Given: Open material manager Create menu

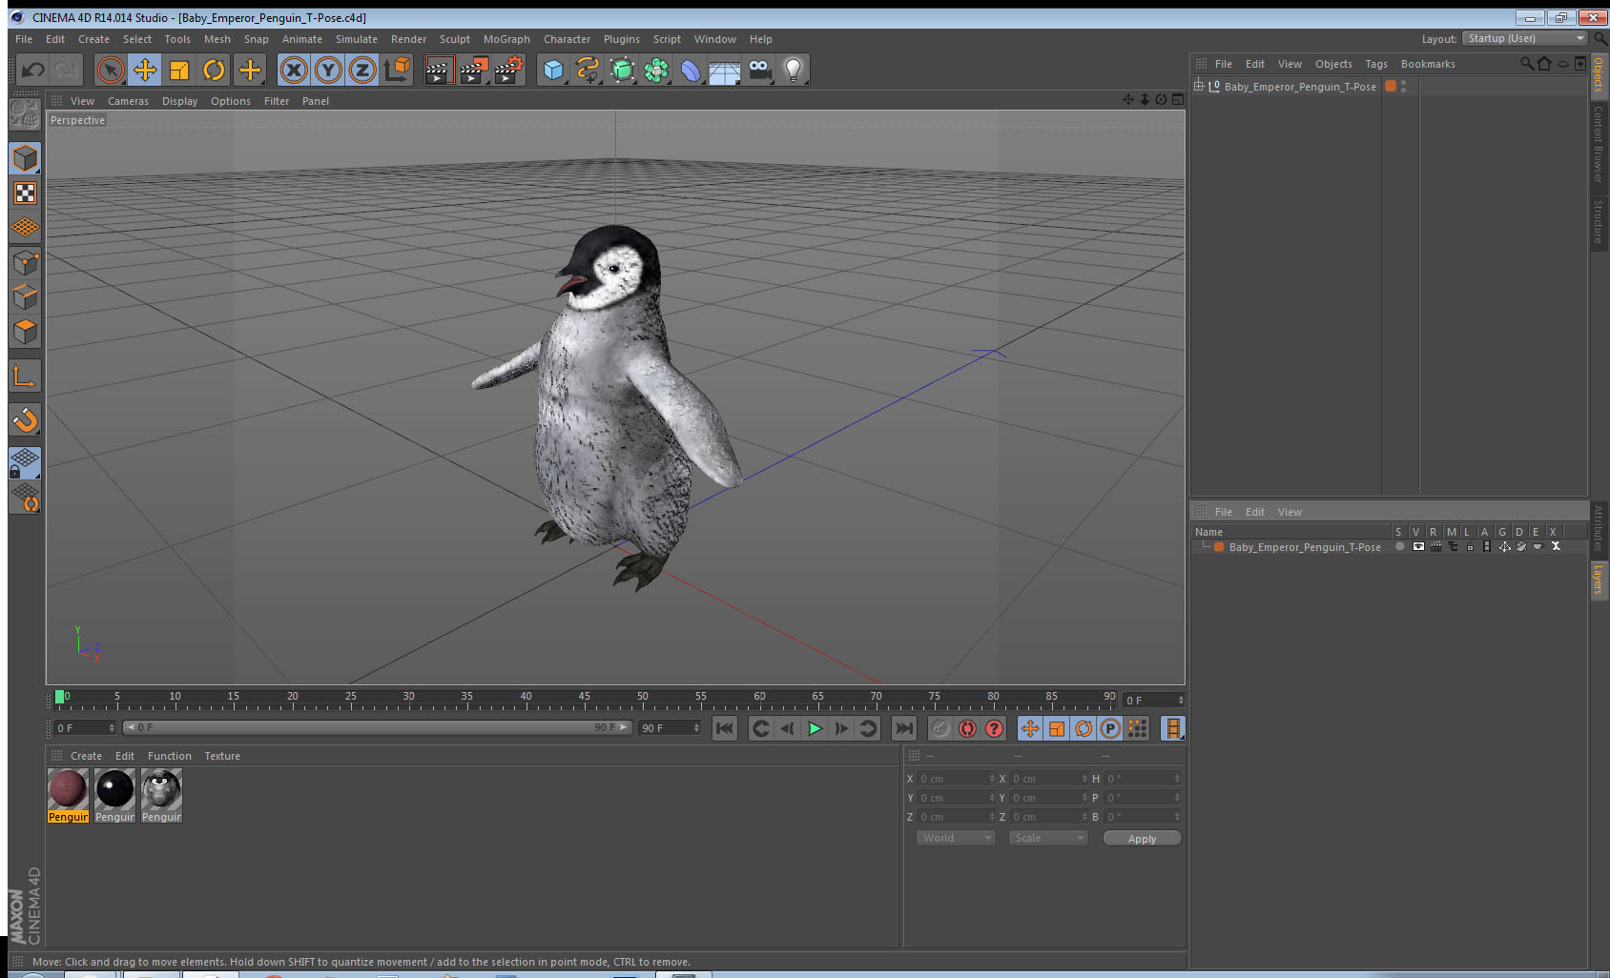Looking at the screenshot, I should click(x=86, y=756).
